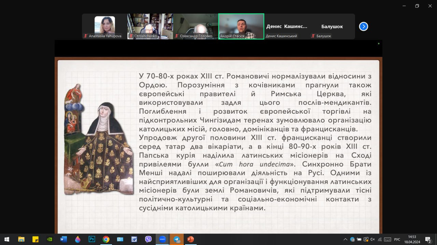This screenshot has width=437, height=245.
Task: Select the Балушок participant tile
Action: 332,26
